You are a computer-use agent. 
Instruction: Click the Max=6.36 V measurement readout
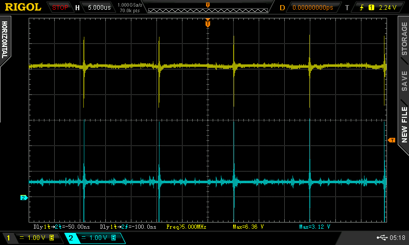(x=248, y=226)
